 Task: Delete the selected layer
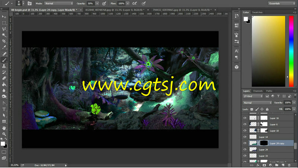[x=289, y=165]
